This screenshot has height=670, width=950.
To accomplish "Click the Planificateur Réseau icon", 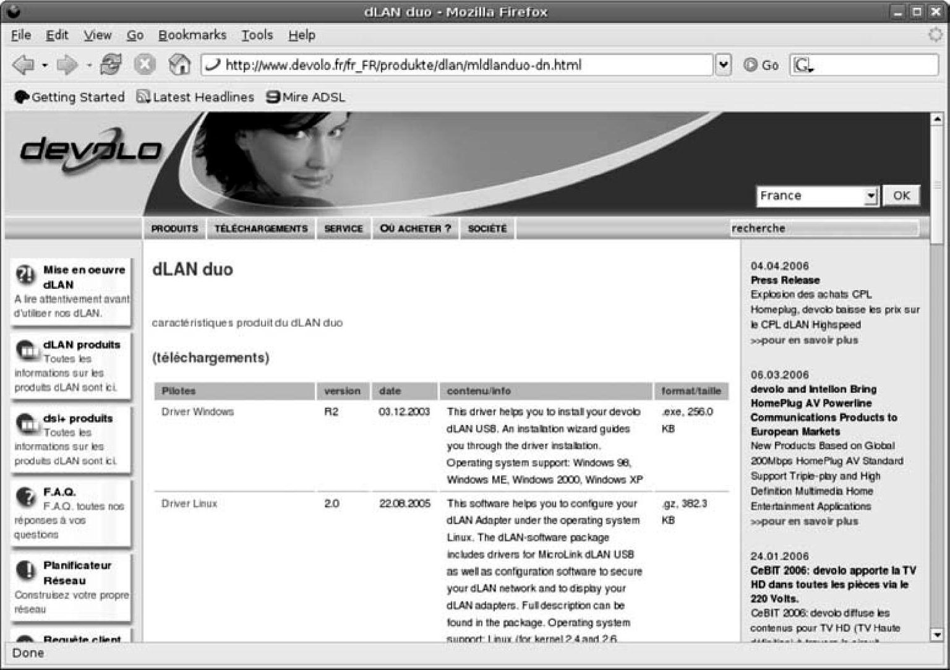I will coord(26,570).
